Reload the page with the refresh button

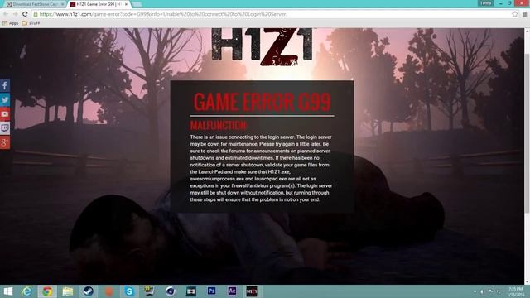(x=25, y=14)
